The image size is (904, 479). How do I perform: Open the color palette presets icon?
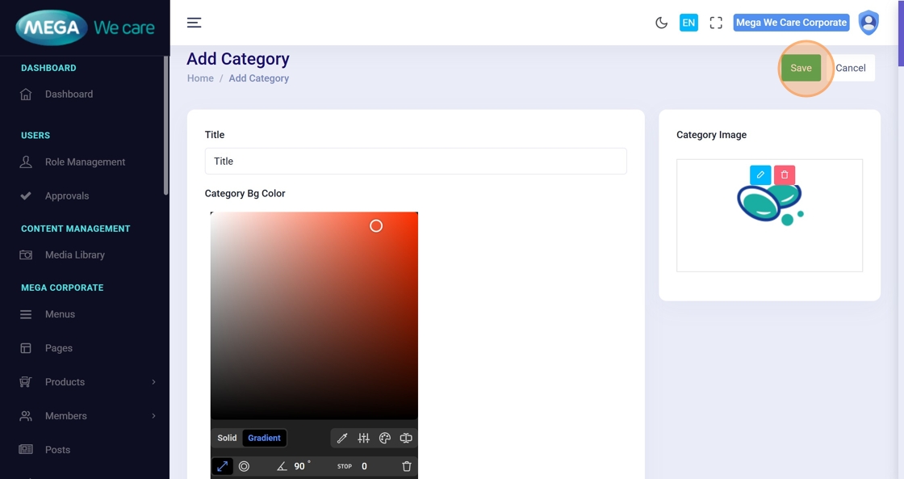[385, 438]
